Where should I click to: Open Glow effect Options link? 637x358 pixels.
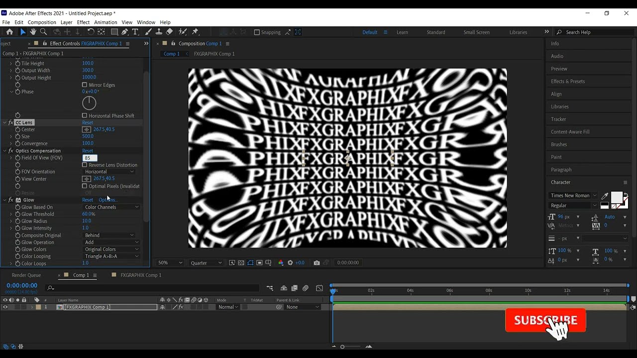click(108, 200)
